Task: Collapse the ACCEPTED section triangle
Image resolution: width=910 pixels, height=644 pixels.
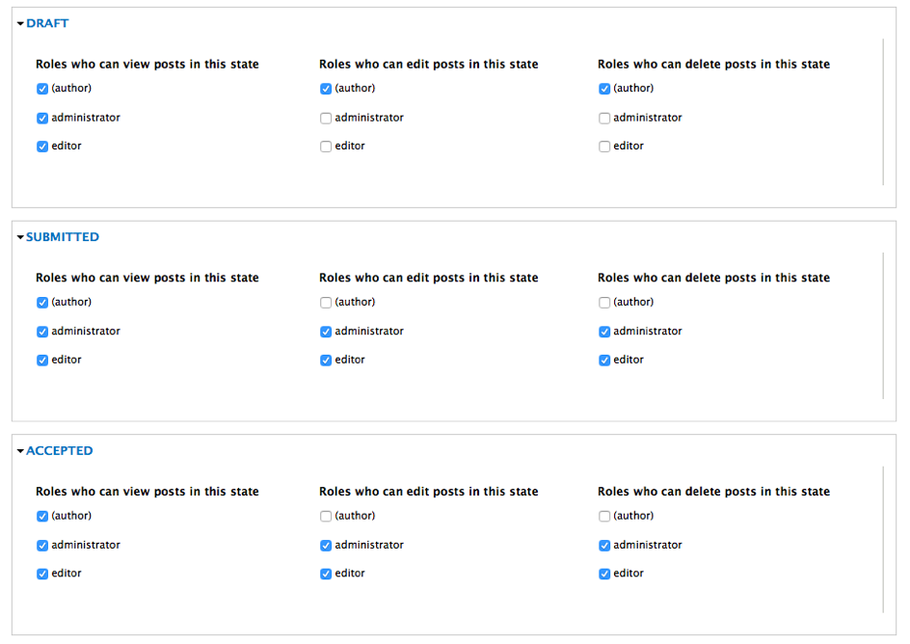Action: pos(20,451)
